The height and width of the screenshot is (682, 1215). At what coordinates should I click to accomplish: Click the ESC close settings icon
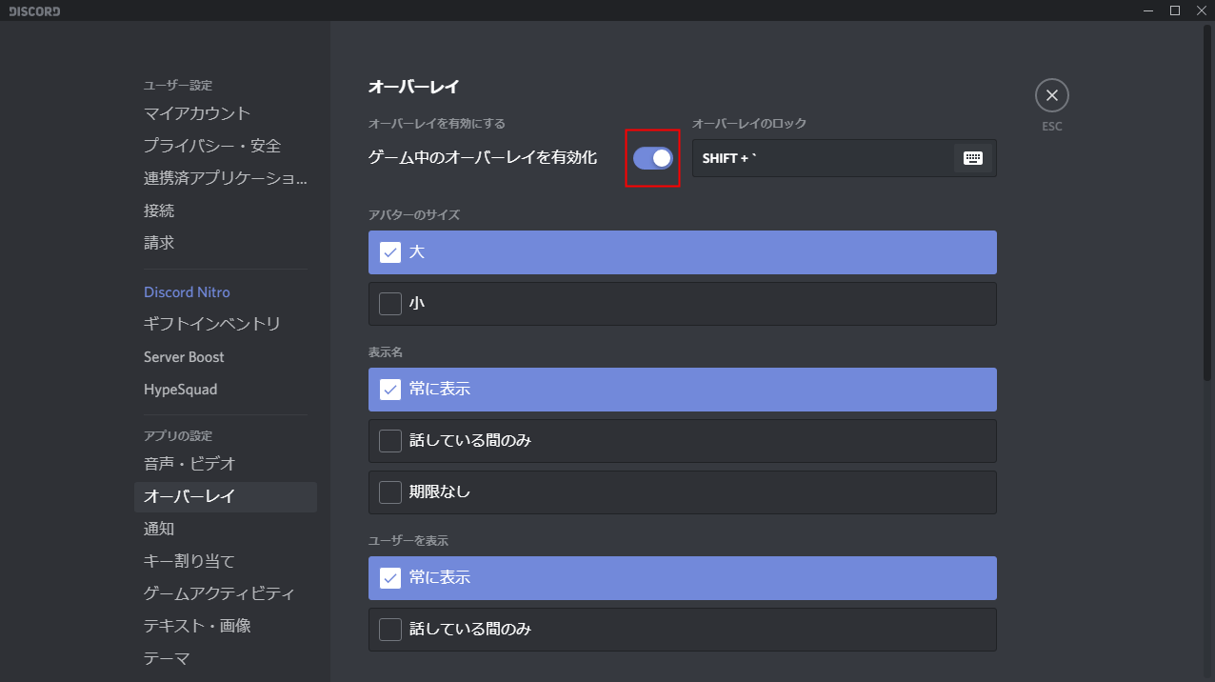(1051, 95)
